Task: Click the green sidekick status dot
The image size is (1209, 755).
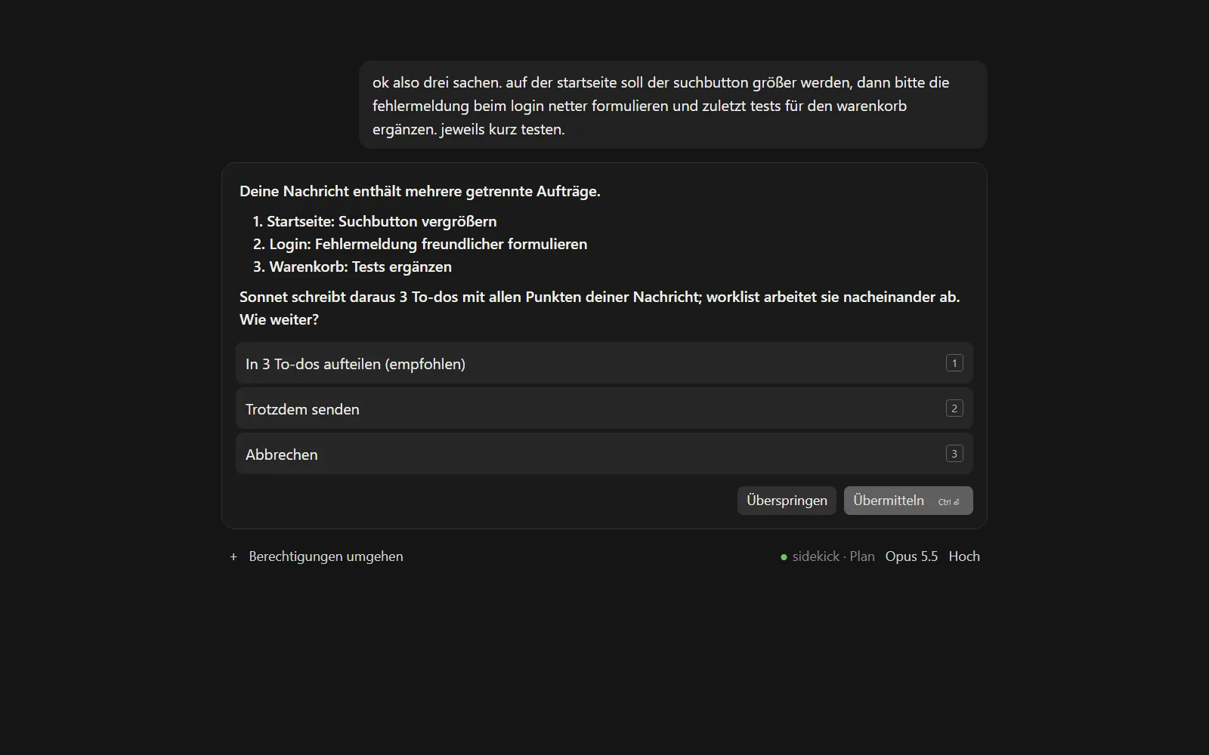Action: click(784, 557)
